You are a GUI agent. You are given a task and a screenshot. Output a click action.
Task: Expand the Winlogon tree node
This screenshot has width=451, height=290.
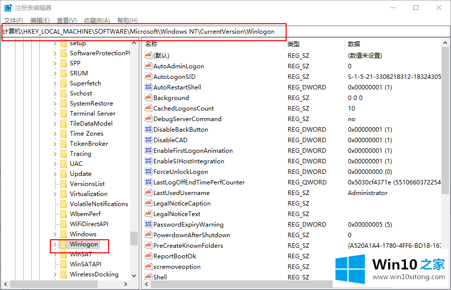coord(55,244)
